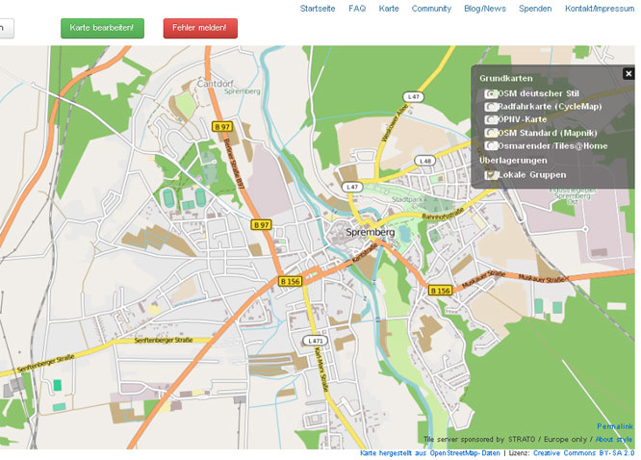The image size is (641, 460).
Task: Open the Karte navigation item
Action: pyautogui.click(x=389, y=9)
